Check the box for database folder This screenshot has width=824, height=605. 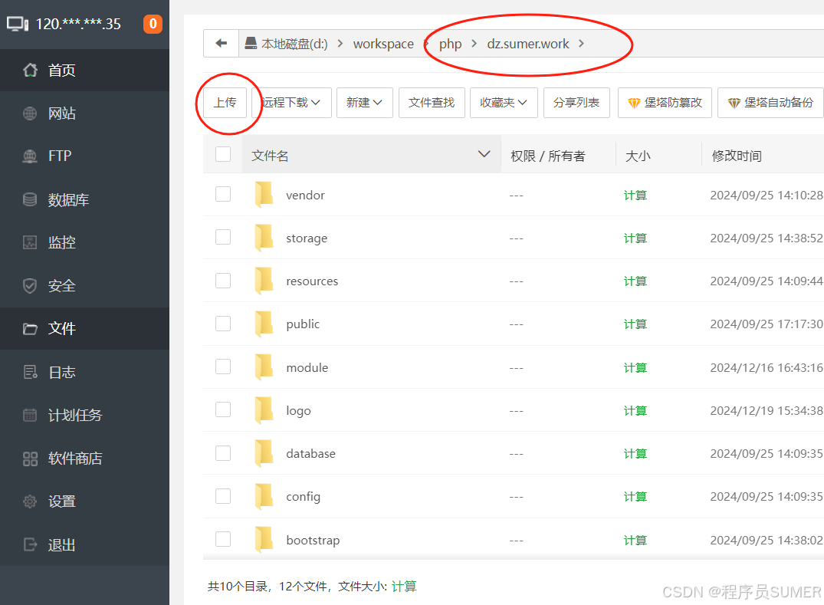[223, 452]
